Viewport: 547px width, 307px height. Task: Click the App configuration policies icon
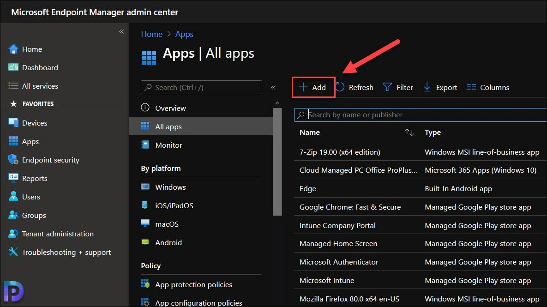tap(145, 302)
